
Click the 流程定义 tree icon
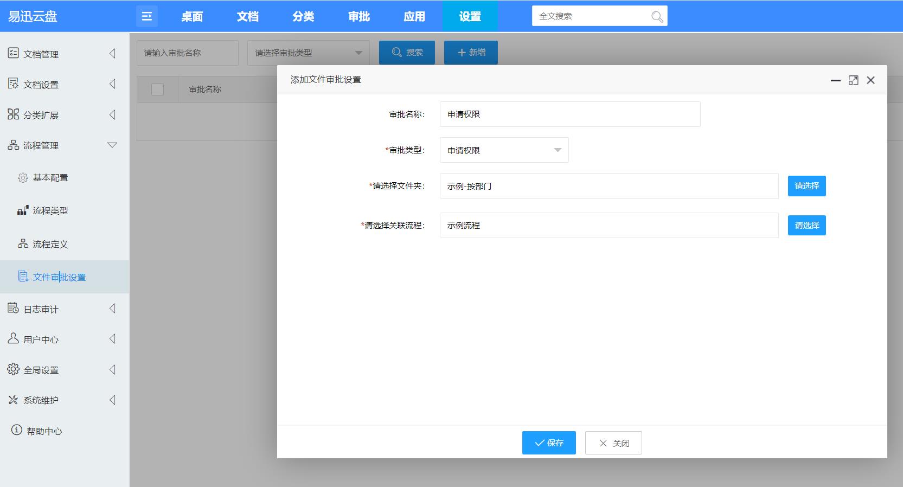[23, 243]
